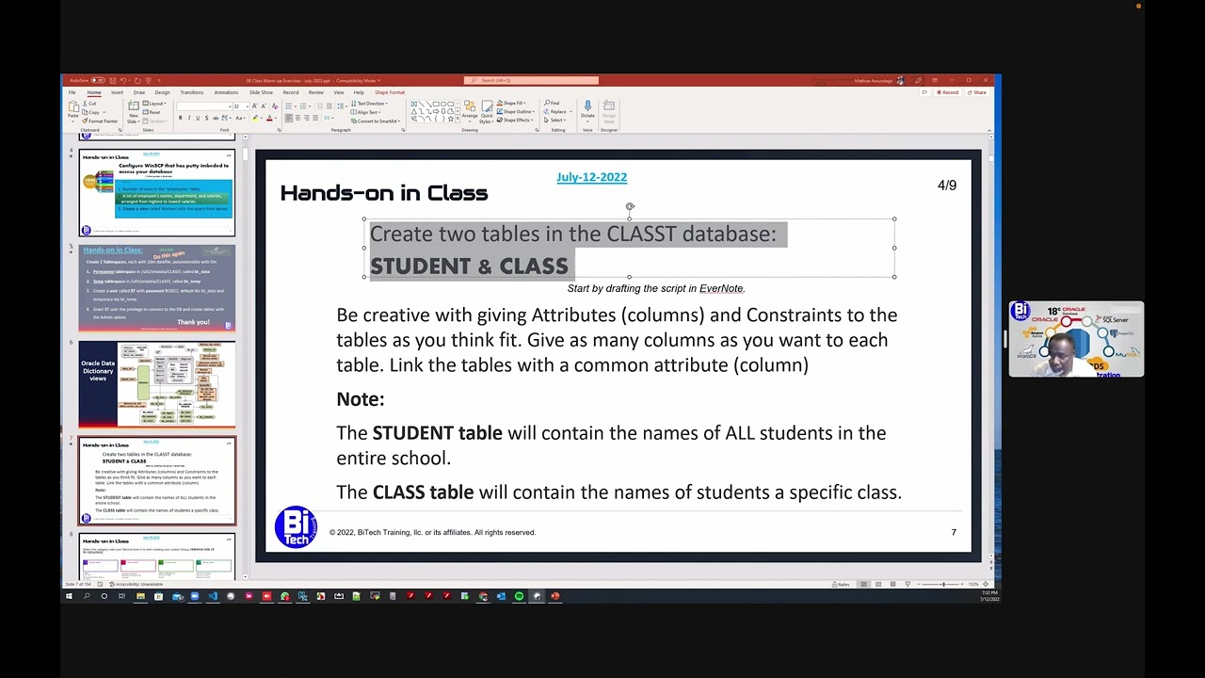
Task: Switch to the Insert tab
Action: (117, 92)
